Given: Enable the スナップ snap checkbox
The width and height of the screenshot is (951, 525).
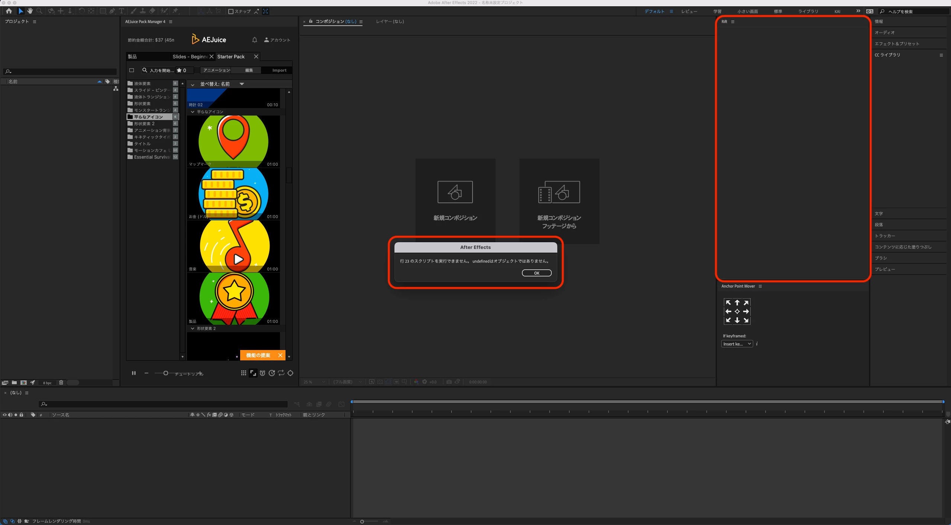Looking at the screenshot, I should pyautogui.click(x=231, y=12).
